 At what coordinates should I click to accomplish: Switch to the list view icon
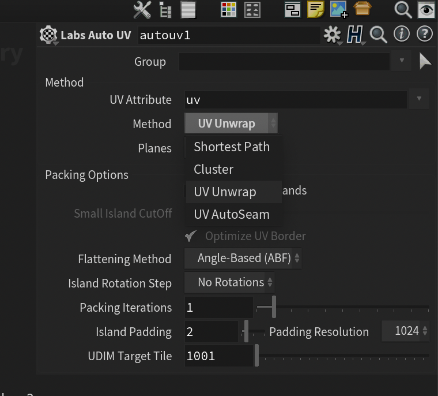click(x=188, y=10)
